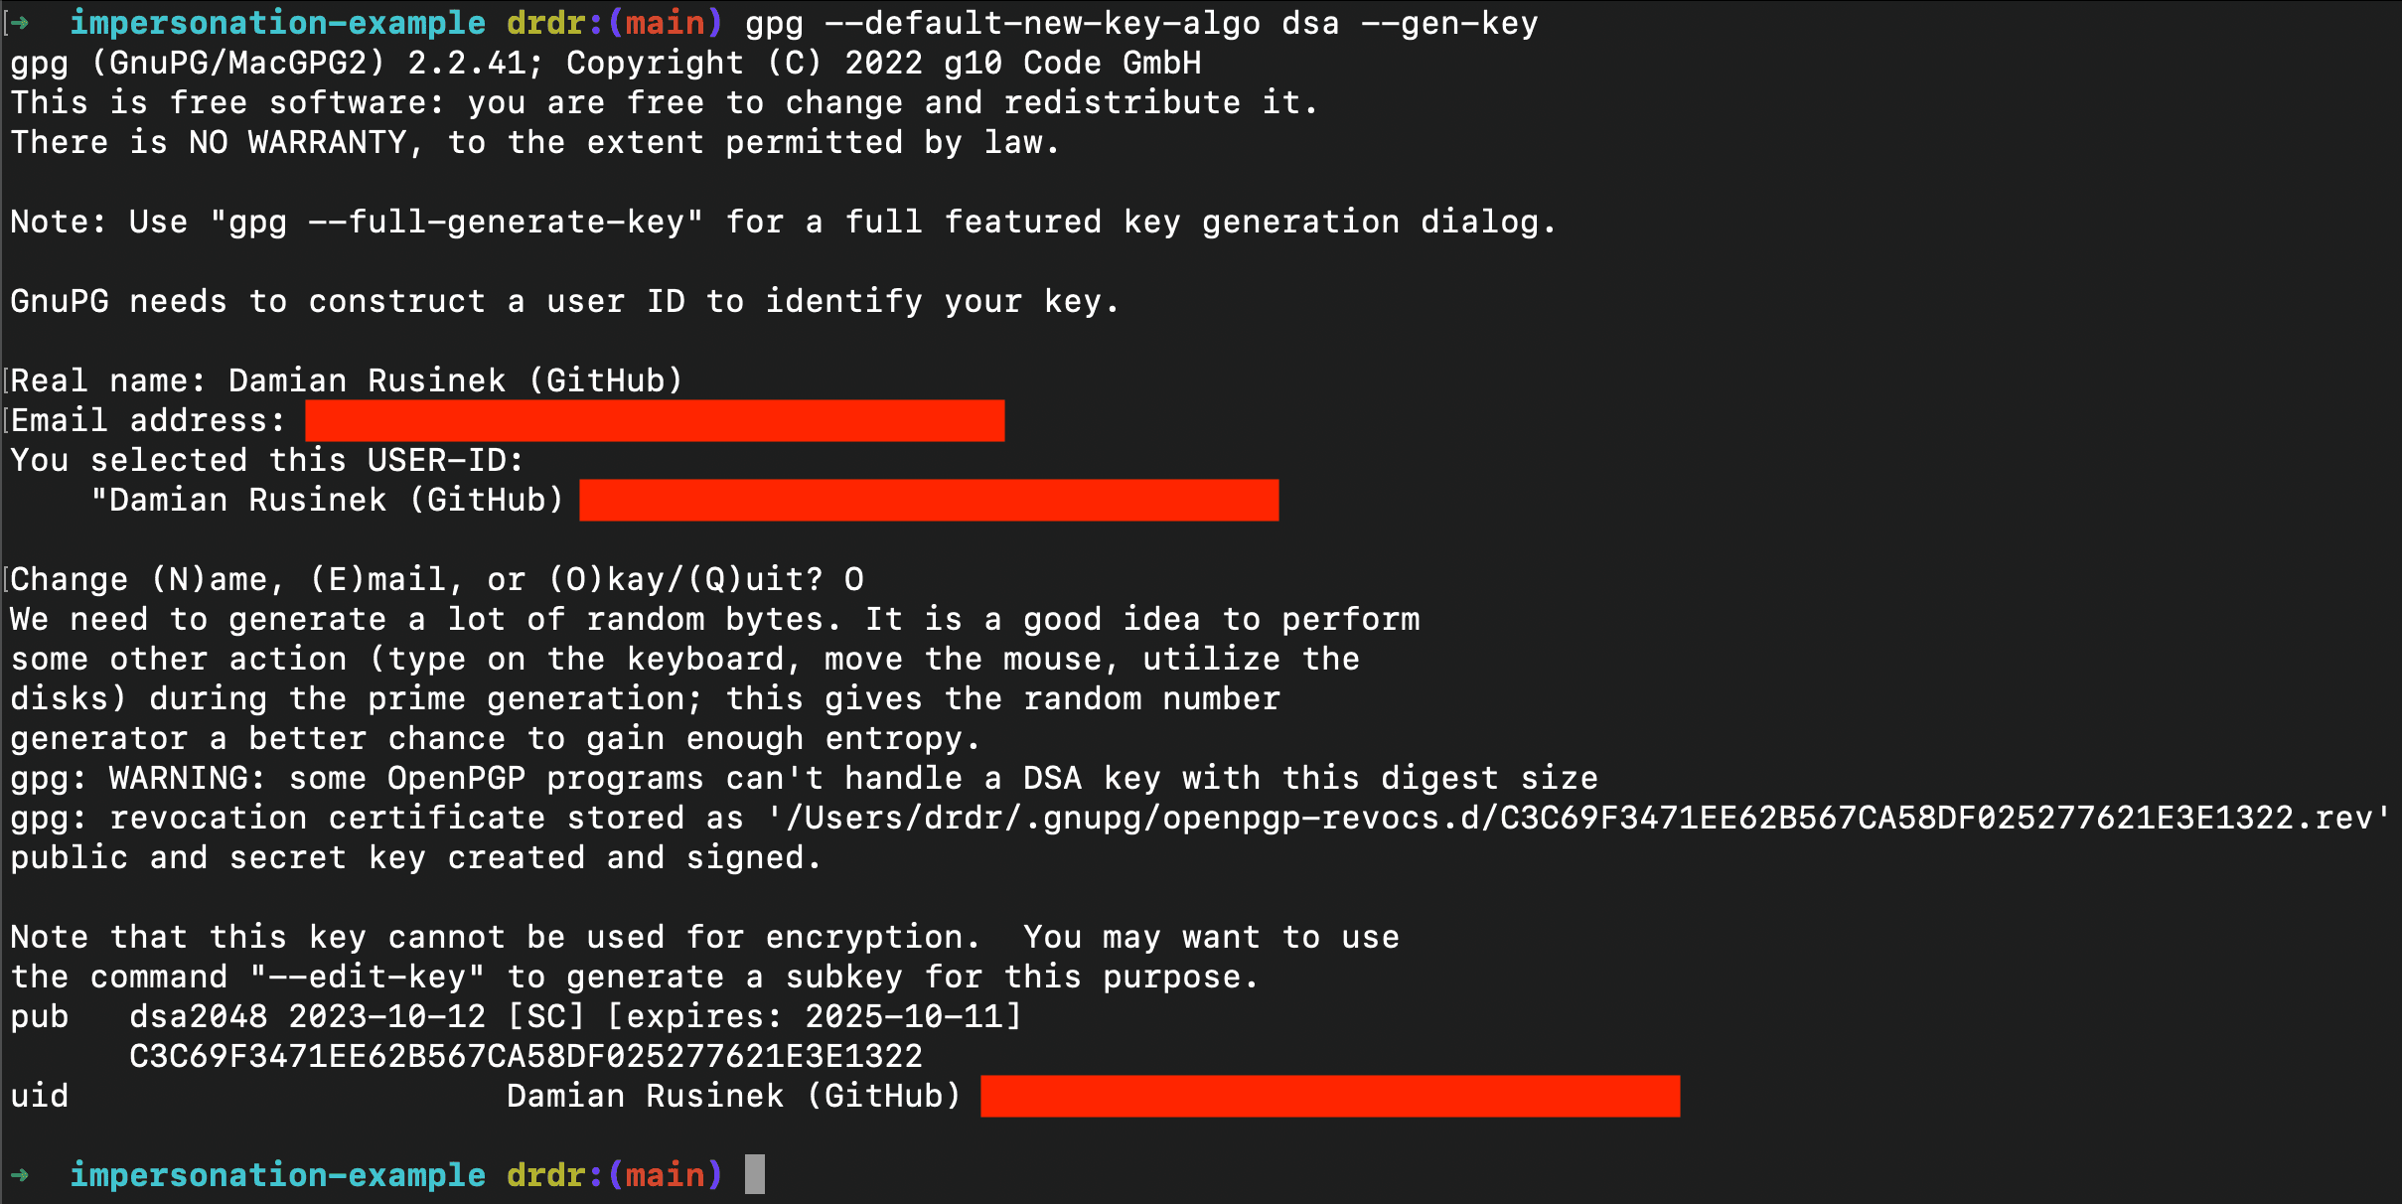Click the "gpg --full-generate-key" note text
Screen dimensions: 2402x1204
pos(456,222)
